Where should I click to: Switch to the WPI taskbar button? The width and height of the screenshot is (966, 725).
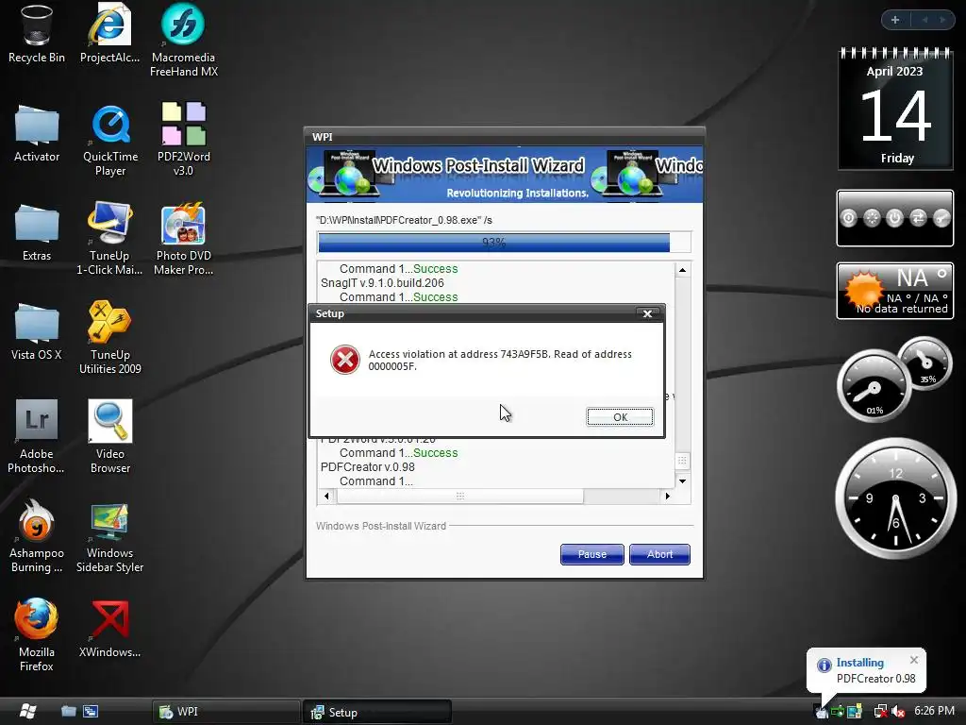click(226, 712)
